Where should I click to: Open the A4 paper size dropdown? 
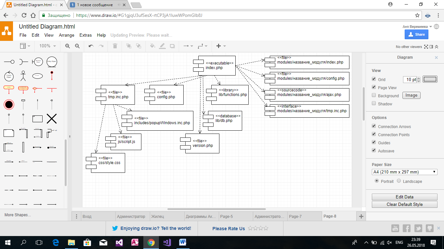pyautogui.click(x=405, y=172)
